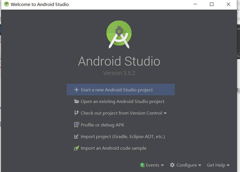The width and height of the screenshot is (240, 172).
Task: Click the Profile or debug APK icon
Action: pyautogui.click(x=77, y=125)
